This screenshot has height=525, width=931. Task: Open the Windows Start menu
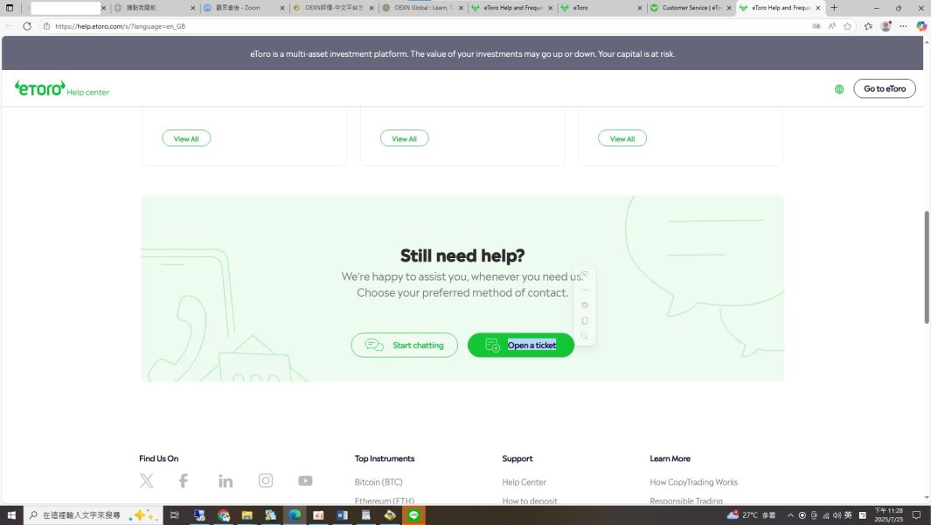(x=11, y=514)
